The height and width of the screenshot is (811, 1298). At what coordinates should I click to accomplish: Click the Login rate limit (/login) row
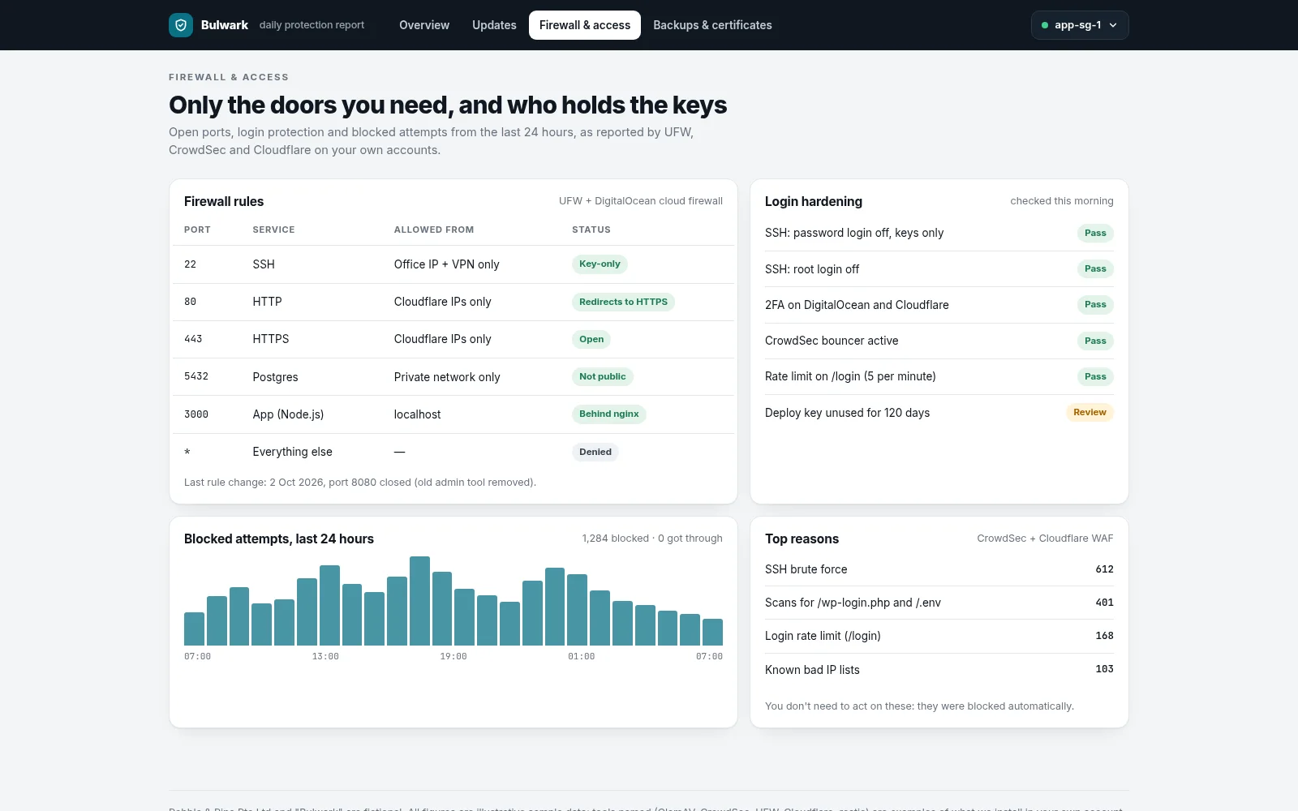[x=939, y=636]
